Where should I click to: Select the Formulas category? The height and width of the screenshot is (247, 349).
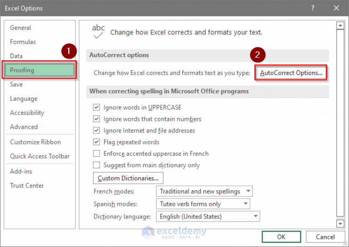point(23,42)
